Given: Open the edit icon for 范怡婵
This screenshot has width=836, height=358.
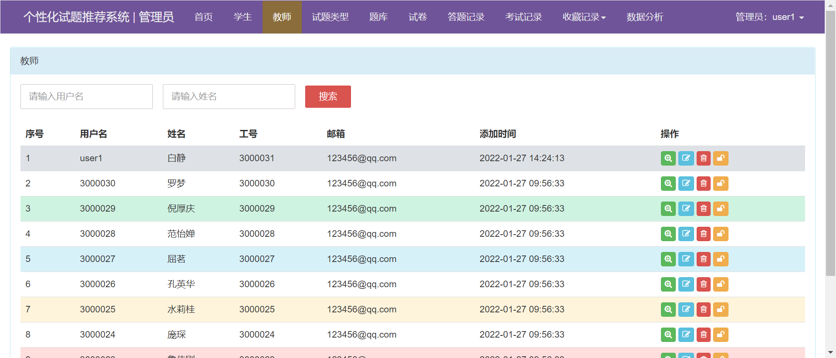Looking at the screenshot, I should (686, 234).
